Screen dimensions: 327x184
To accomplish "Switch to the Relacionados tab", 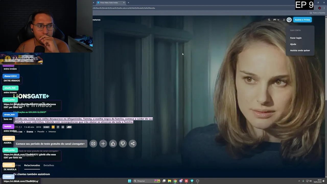I will pos(32,165).
